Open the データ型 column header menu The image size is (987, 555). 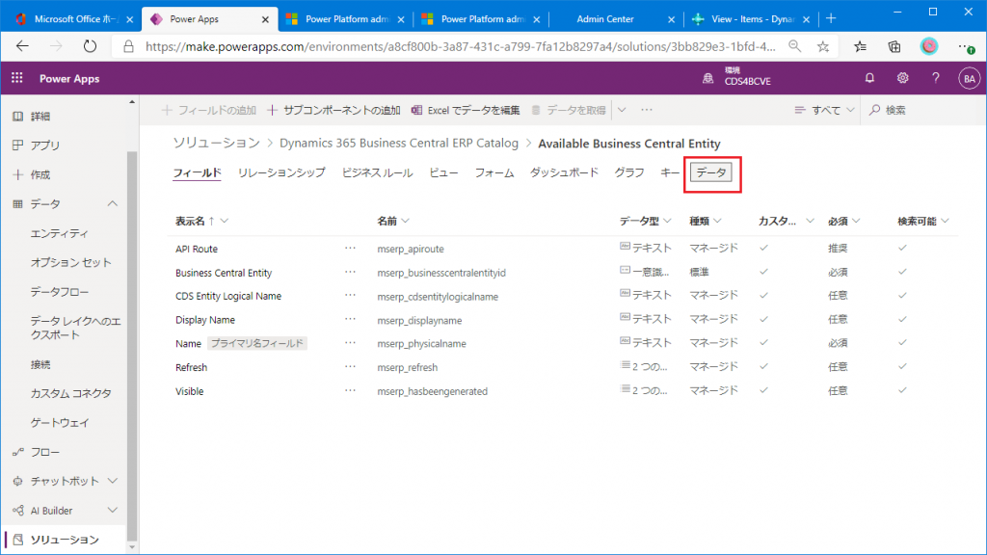pos(645,221)
